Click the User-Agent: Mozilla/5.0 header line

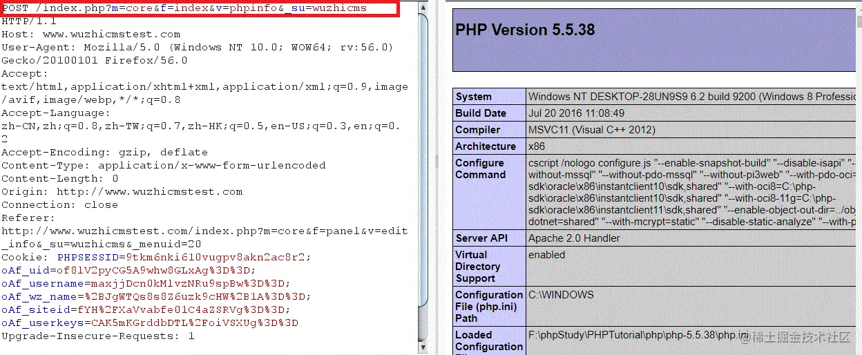[198, 47]
